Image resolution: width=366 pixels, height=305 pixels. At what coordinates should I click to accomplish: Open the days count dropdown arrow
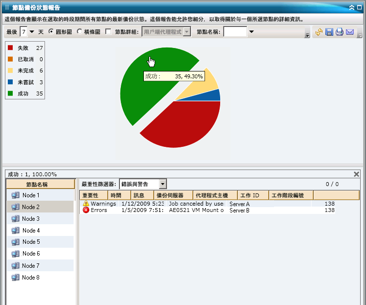pyautogui.click(x=32, y=31)
